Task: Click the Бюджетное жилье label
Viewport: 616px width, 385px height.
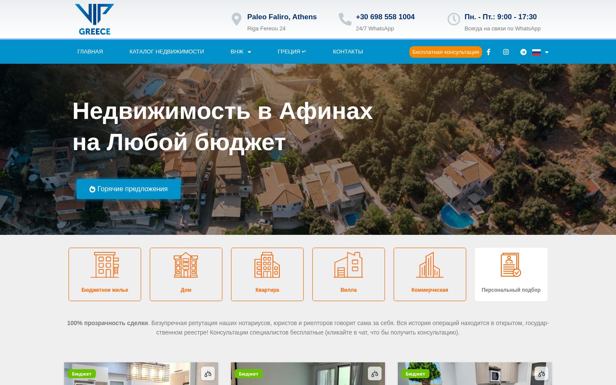Action: click(105, 290)
